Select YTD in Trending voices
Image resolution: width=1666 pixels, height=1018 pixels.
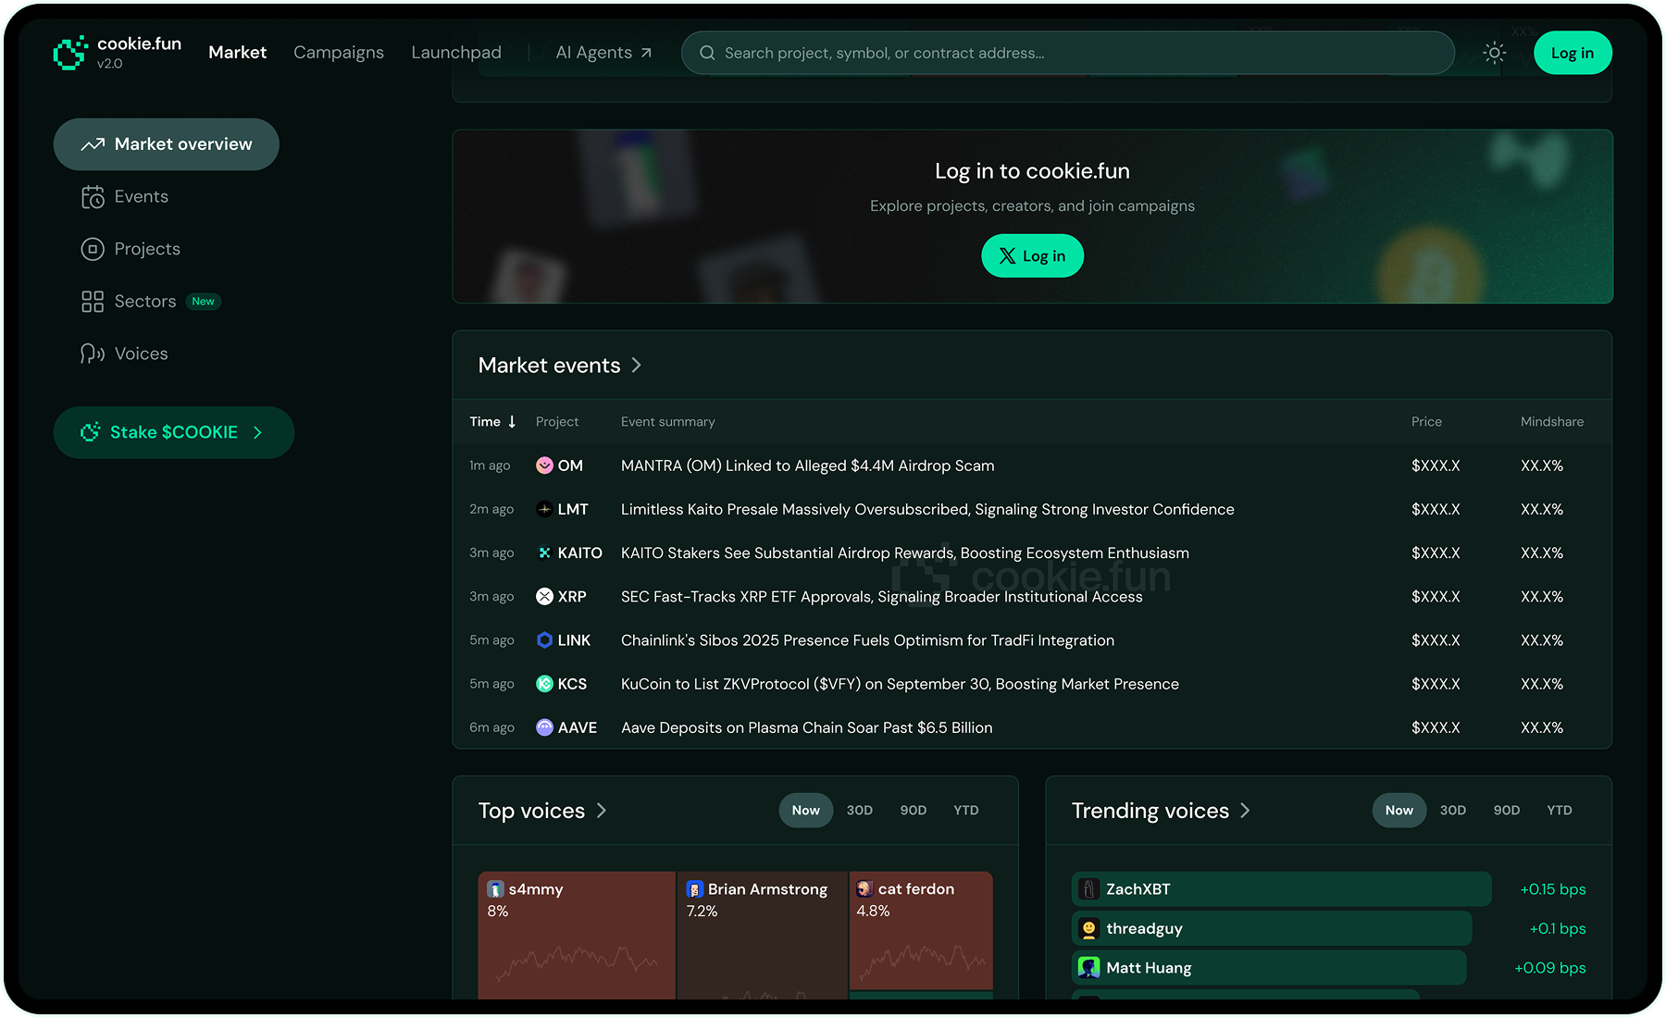click(x=1560, y=811)
